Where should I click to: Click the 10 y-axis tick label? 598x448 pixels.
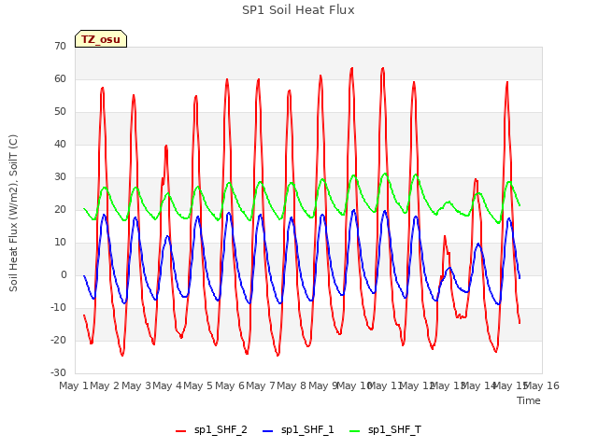(60, 243)
